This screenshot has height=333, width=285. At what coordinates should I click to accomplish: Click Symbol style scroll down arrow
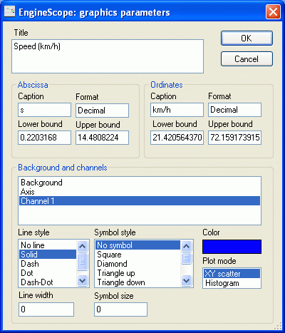(x=186, y=281)
